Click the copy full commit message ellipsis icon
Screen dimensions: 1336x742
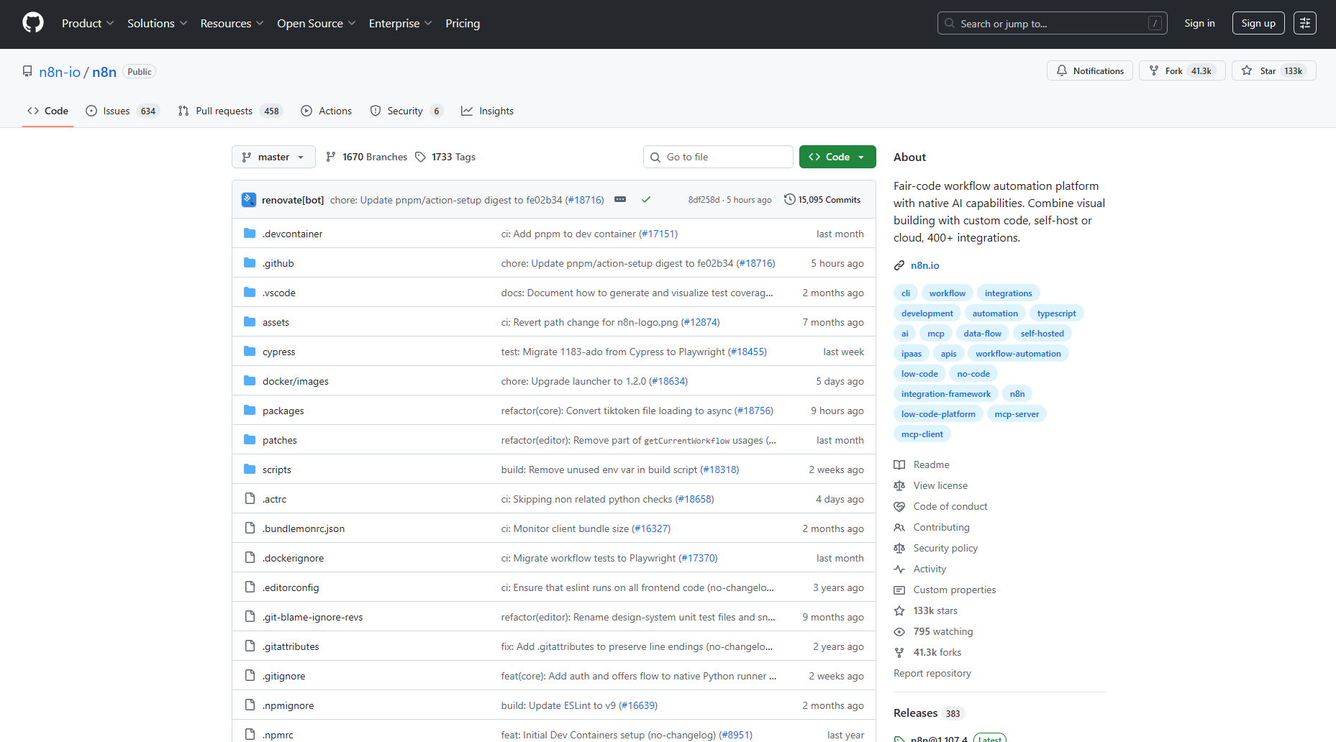620,199
